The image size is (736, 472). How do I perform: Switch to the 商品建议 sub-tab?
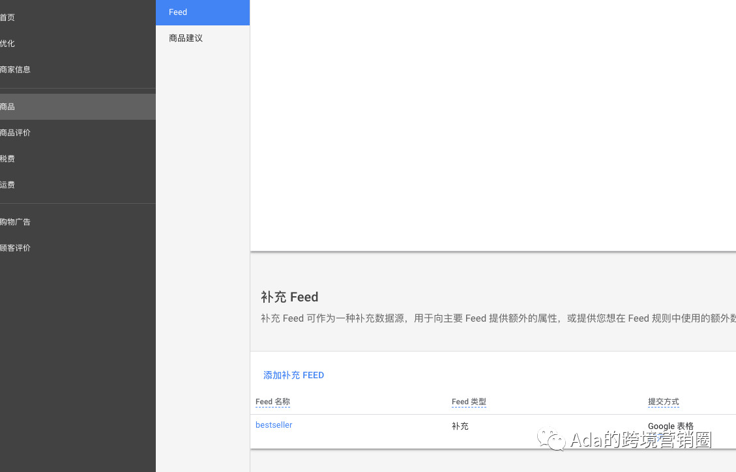[203, 38]
